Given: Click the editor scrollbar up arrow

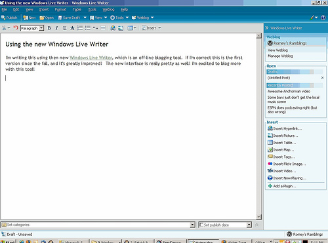Looking at the screenshot, I should [x=258, y=36].
